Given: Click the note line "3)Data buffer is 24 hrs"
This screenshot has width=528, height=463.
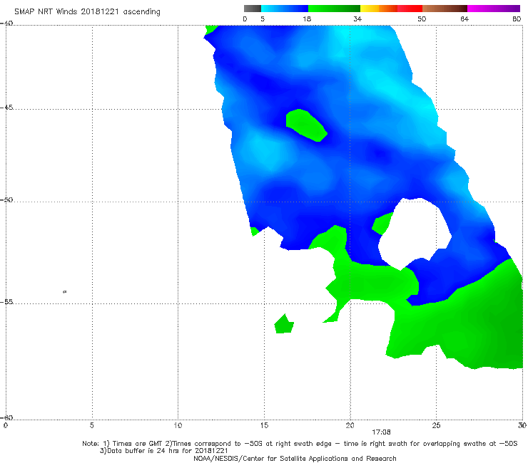Looking at the screenshot, I should 164,451.
